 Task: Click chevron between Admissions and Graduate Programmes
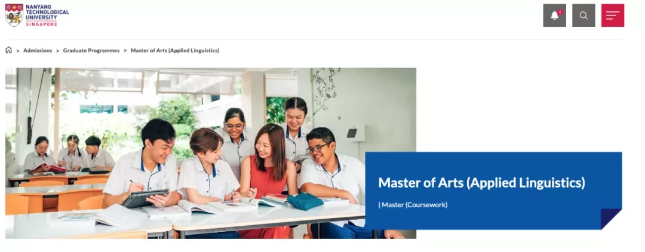(57, 51)
